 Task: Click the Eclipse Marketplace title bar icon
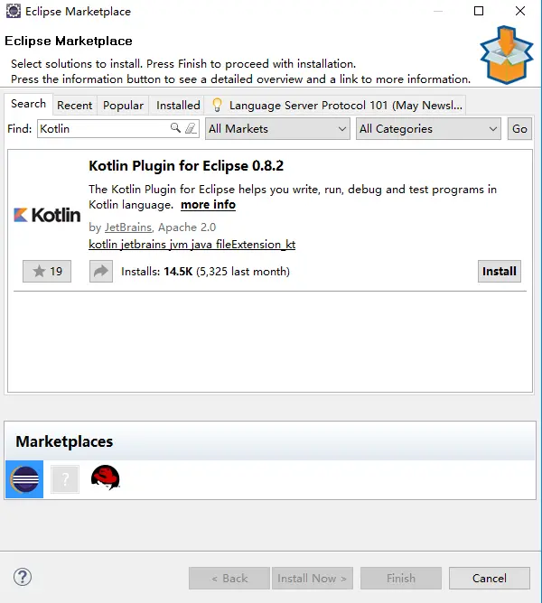[13, 11]
